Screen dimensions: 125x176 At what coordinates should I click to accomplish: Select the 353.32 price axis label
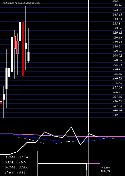[117, 10]
